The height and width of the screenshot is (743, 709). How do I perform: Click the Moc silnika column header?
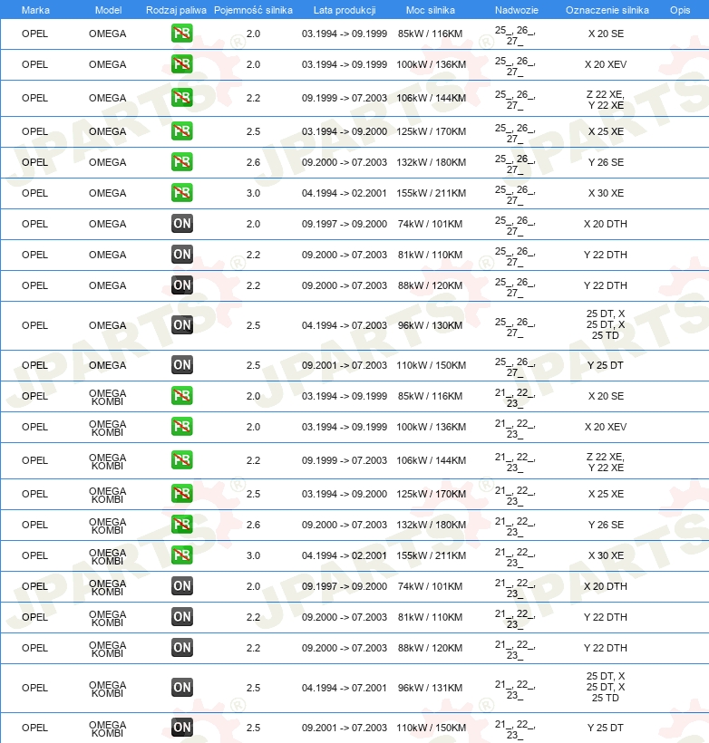[x=430, y=10]
